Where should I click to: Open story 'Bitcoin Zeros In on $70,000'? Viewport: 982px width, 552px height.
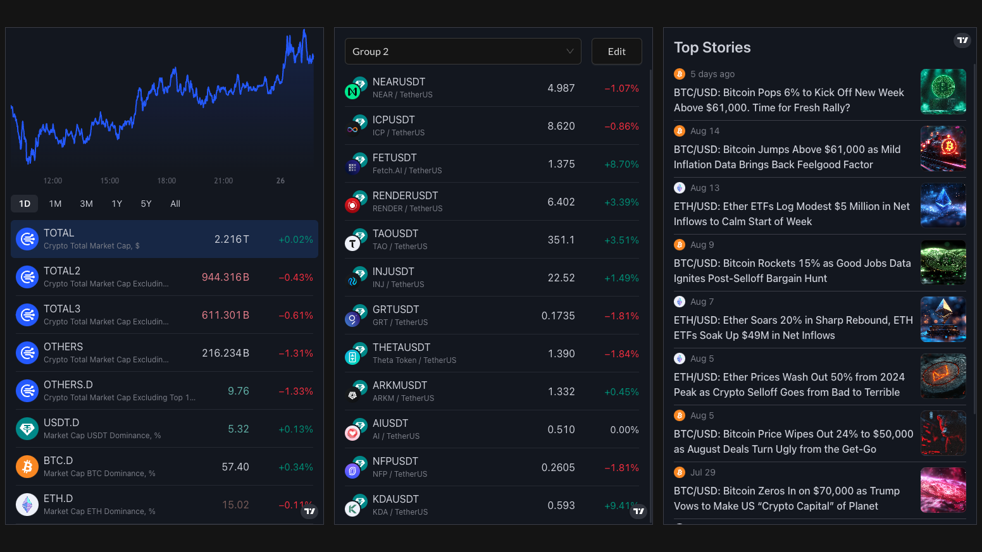787,498
